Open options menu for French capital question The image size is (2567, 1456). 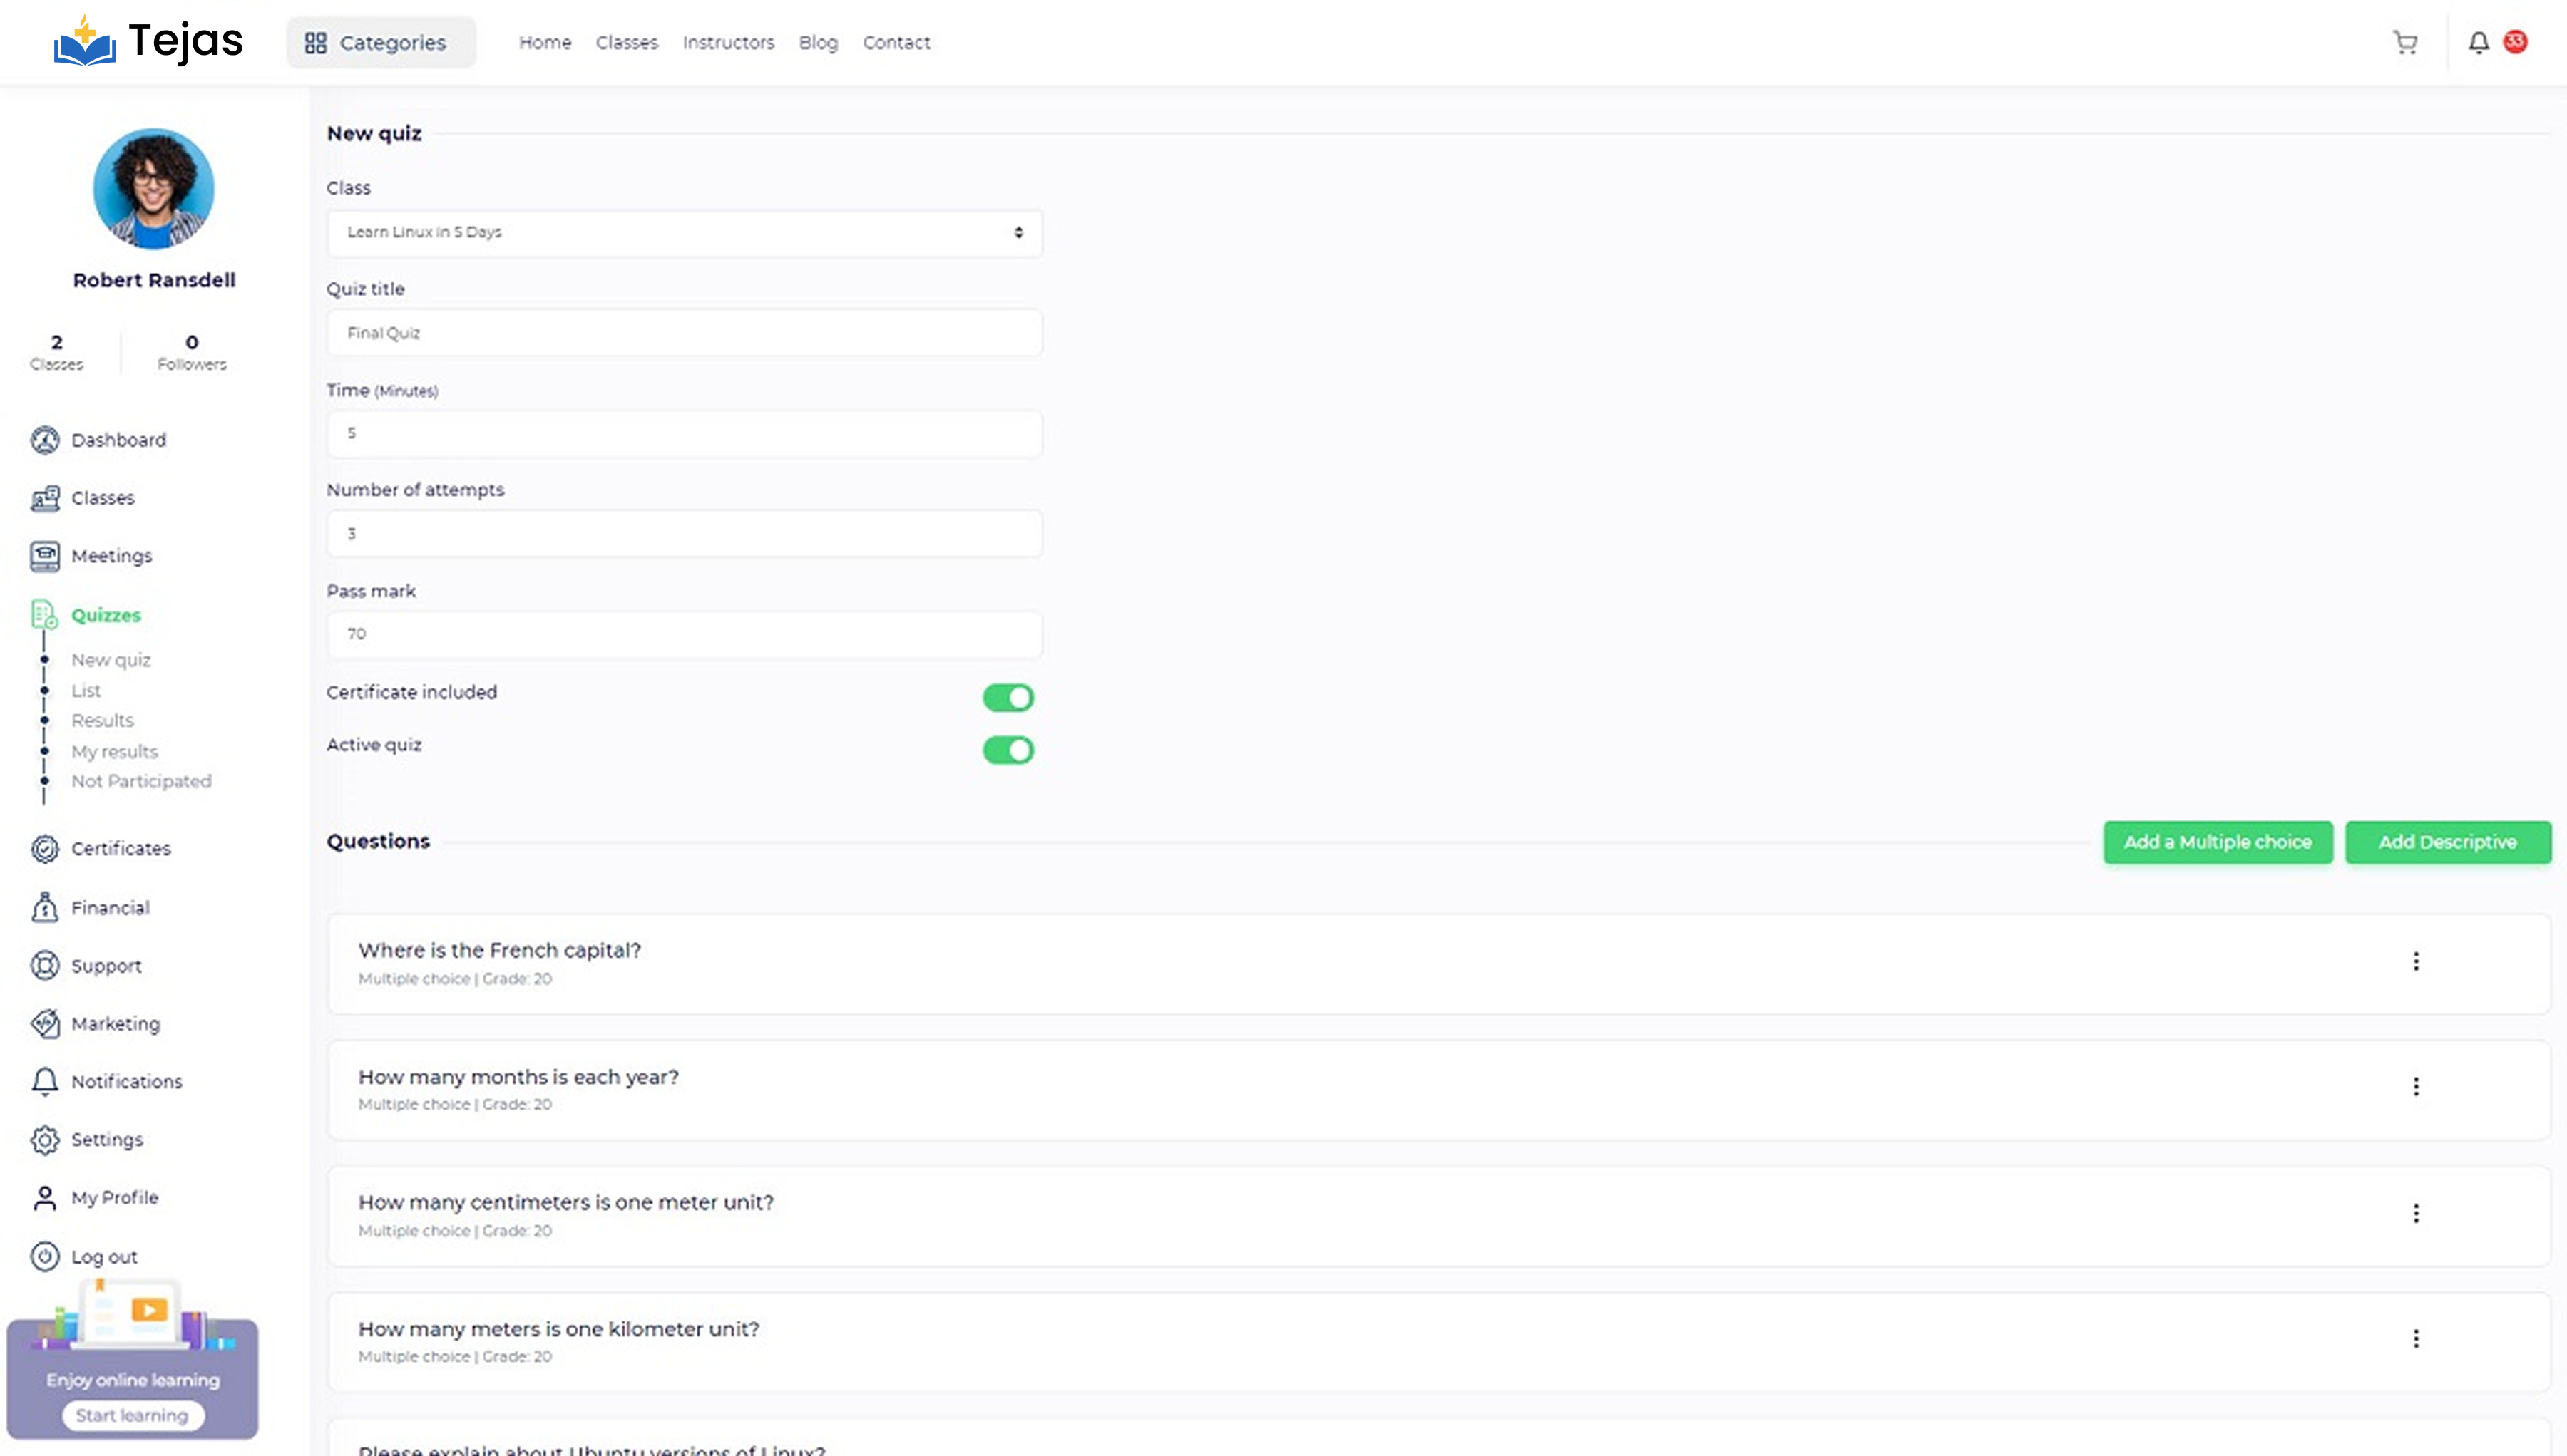pyautogui.click(x=2416, y=961)
